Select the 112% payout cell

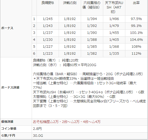pyautogui.click(x=136, y=54)
